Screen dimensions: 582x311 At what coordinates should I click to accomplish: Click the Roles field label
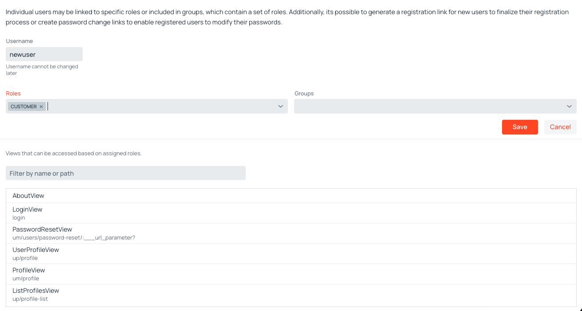(x=13, y=94)
